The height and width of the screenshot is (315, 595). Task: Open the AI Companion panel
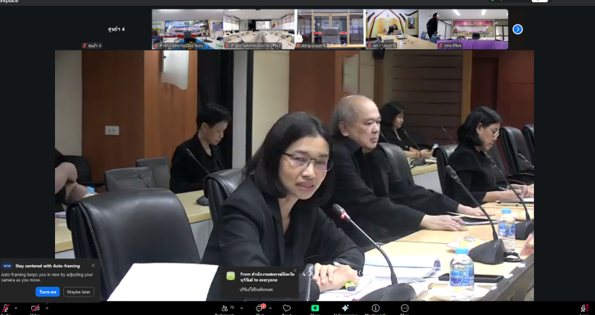coord(344,308)
